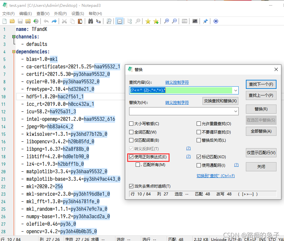Enable 全词匹配(W) checkbox
284x241 pixels.
(131, 132)
